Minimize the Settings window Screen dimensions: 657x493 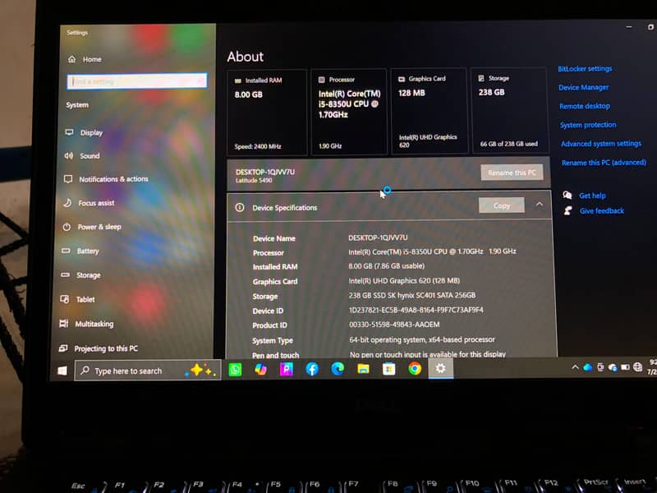(x=629, y=27)
